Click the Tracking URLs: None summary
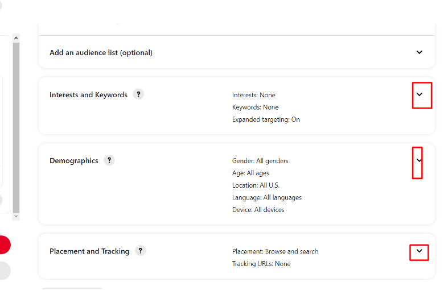444x290 pixels. click(x=261, y=264)
